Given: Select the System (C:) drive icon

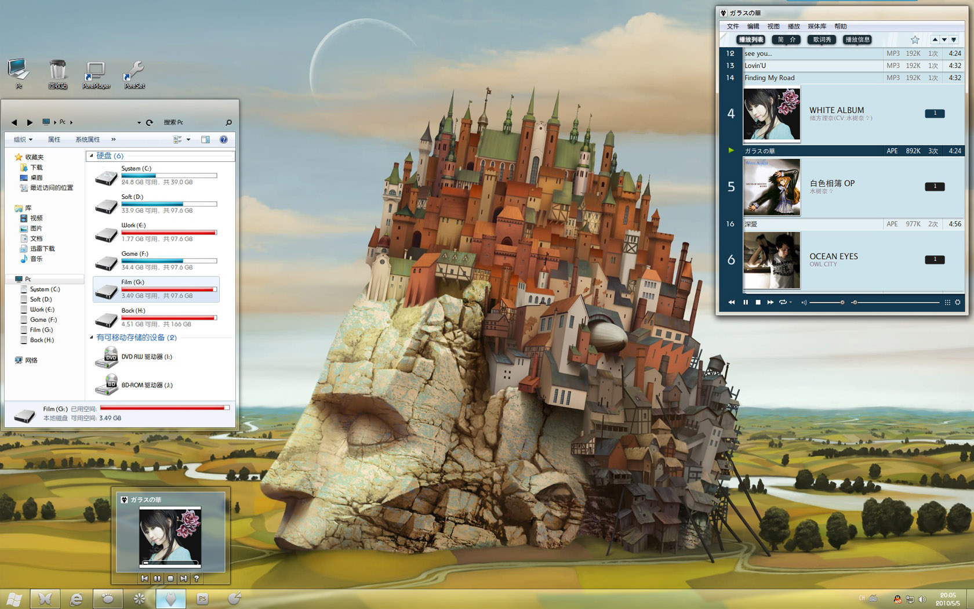Looking at the screenshot, I should coord(106,176).
